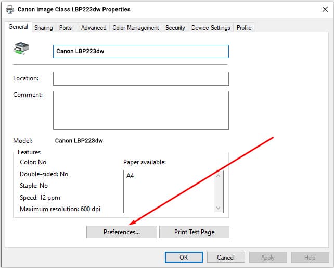Click 'Maximum resolution: 600 dpi' text

(x=60, y=209)
